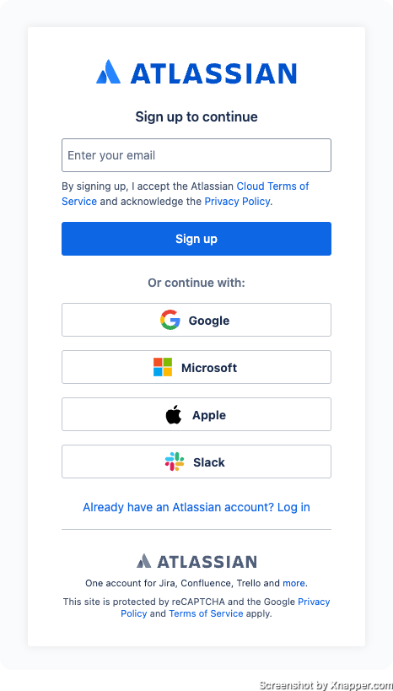This screenshot has width=393, height=691.
Task: Click the Google logo icon
Action: [x=170, y=320]
